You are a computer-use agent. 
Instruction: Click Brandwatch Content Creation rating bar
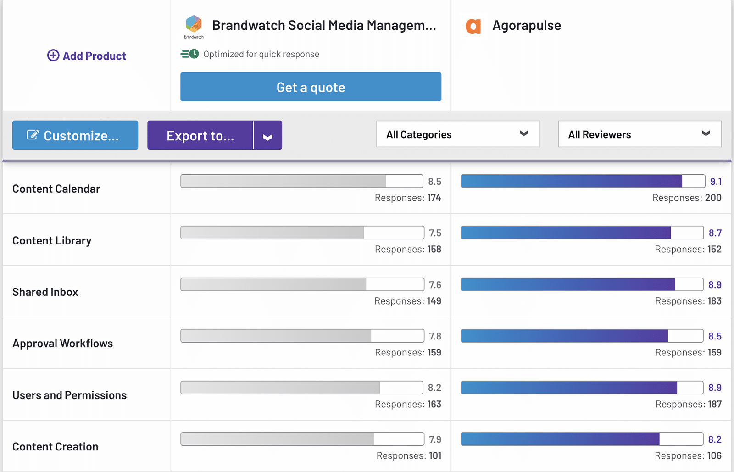point(302,439)
